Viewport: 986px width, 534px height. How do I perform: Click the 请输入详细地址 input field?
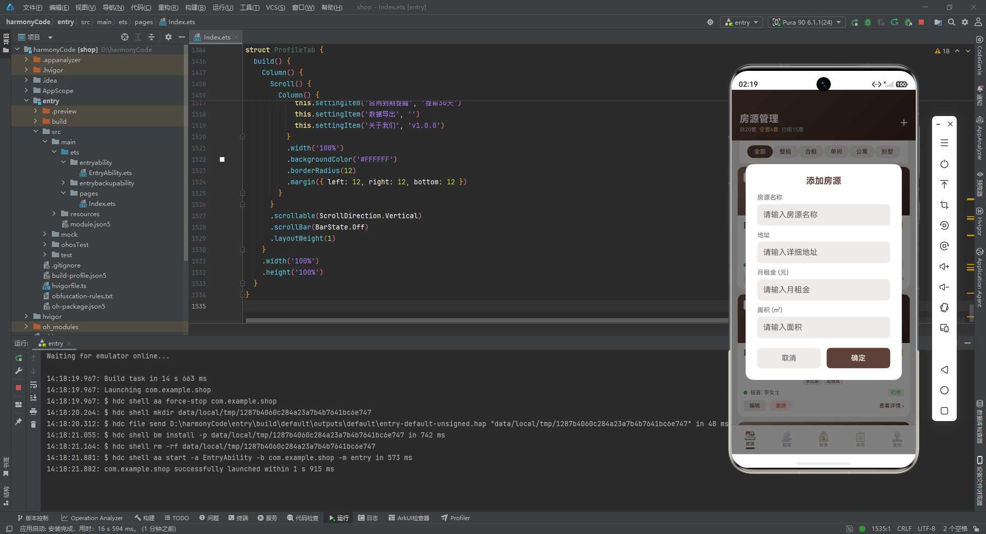coord(823,252)
